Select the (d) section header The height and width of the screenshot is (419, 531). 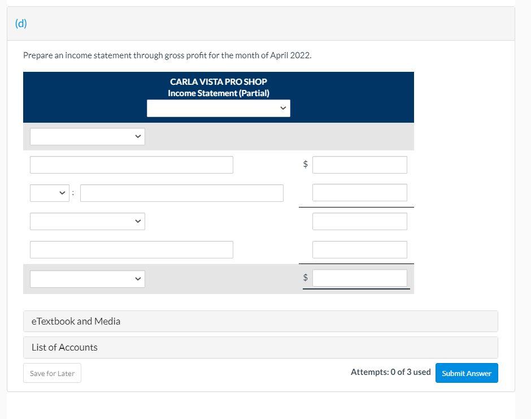[x=21, y=24]
